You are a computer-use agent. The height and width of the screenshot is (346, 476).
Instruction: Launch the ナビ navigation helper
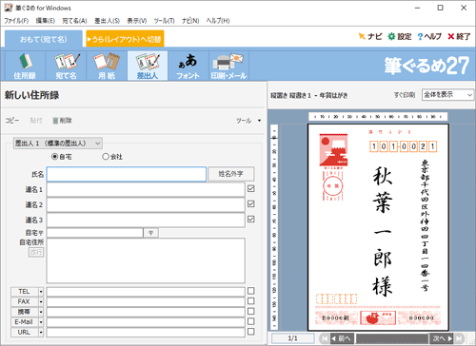370,37
